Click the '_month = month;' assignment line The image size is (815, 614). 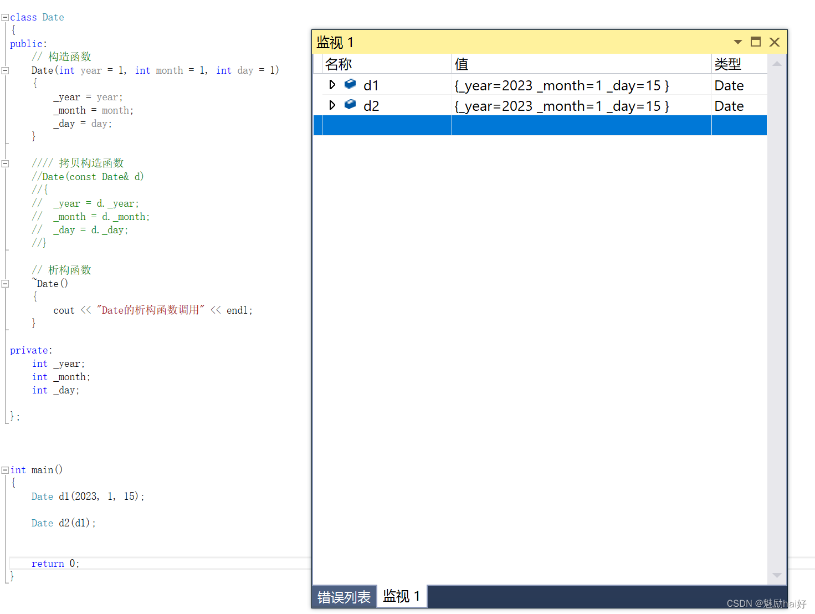point(93,110)
